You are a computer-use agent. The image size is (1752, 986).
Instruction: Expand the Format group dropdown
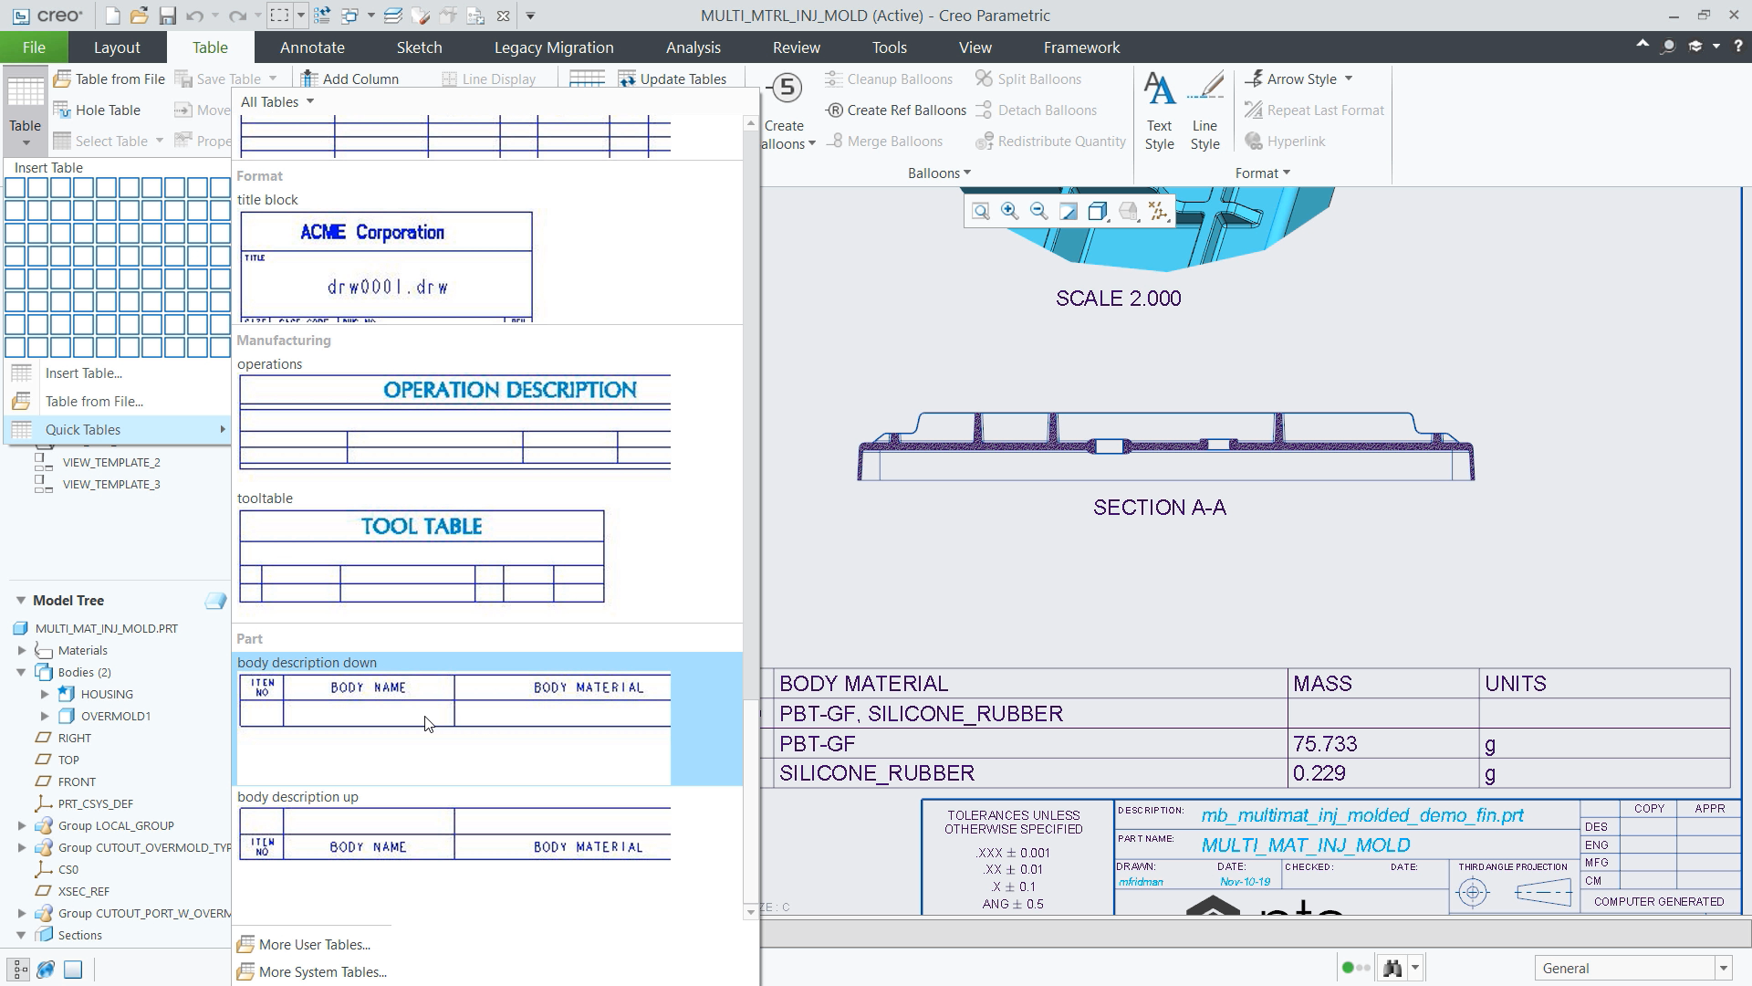1262,173
